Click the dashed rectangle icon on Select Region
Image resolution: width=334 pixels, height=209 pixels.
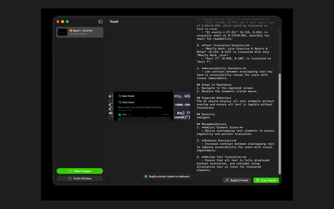[x=70, y=171]
